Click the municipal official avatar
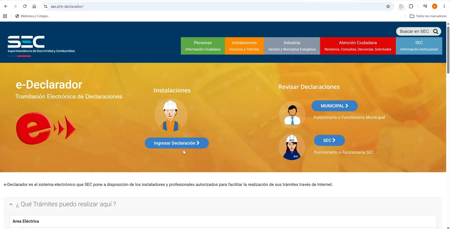450x229 pixels. point(292,115)
